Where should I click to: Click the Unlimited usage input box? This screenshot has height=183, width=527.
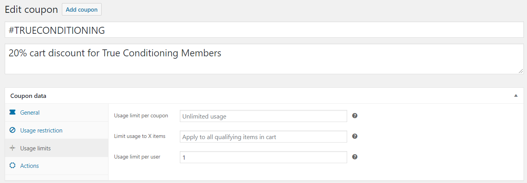tap(263, 116)
